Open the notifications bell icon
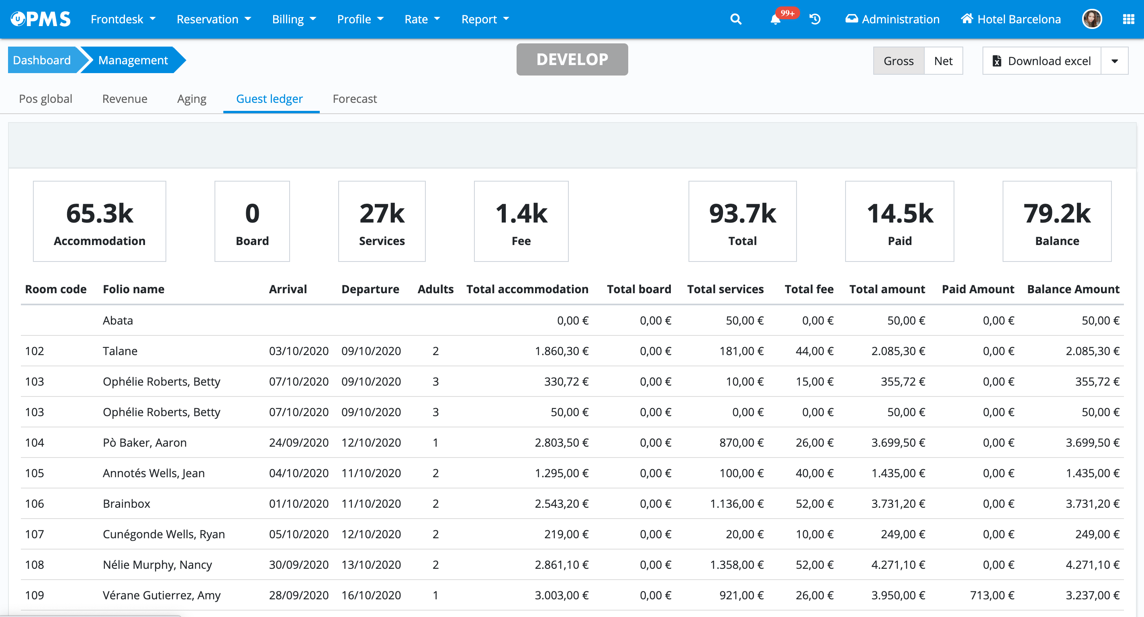Viewport: 1144px width, 617px height. 775,19
